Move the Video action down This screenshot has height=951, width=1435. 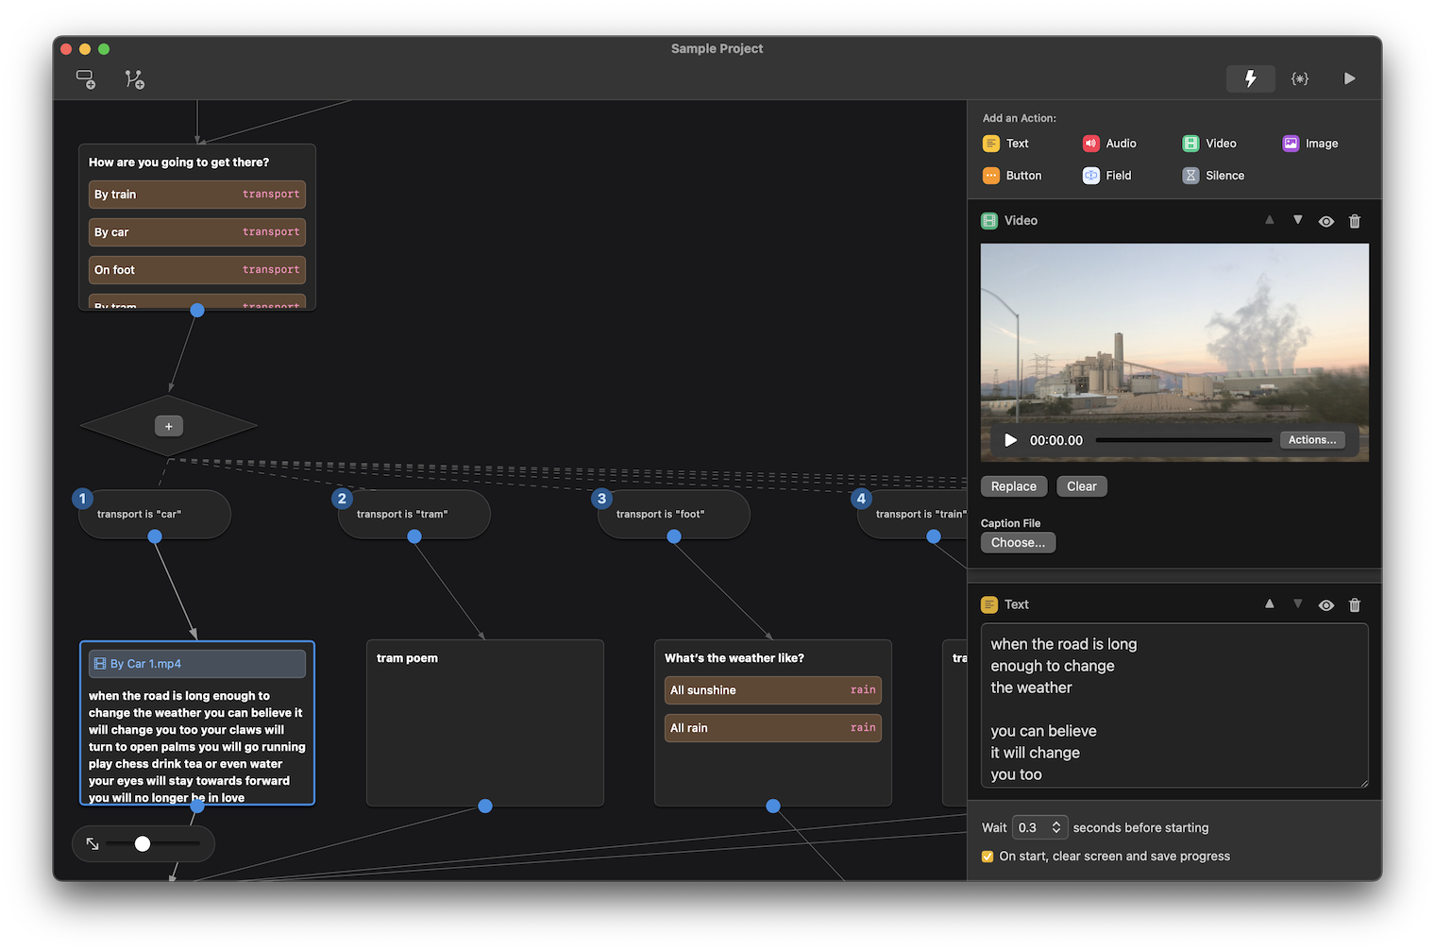pos(1297,220)
